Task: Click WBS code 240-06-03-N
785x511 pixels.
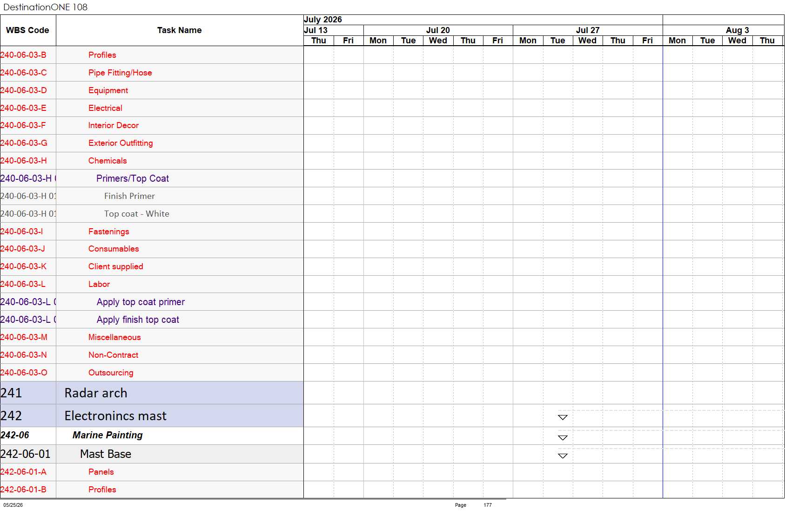Action: coord(23,355)
